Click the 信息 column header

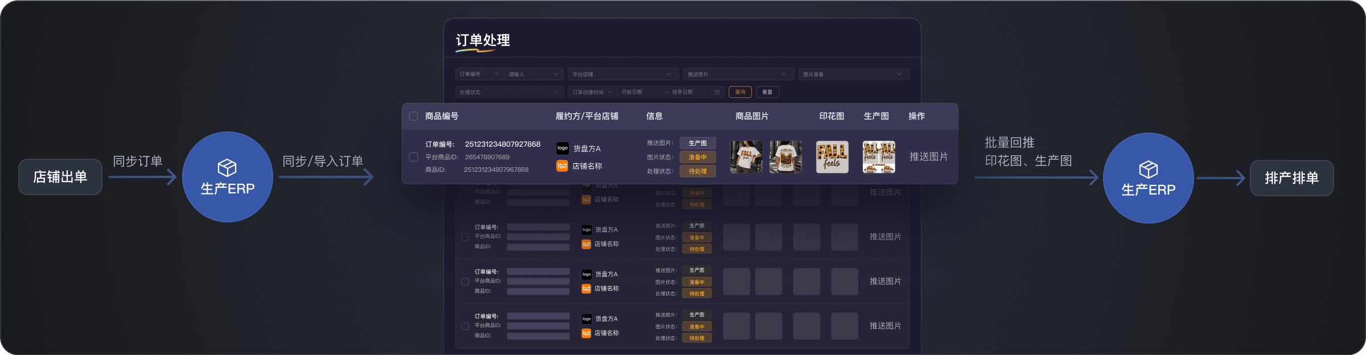click(x=654, y=116)
